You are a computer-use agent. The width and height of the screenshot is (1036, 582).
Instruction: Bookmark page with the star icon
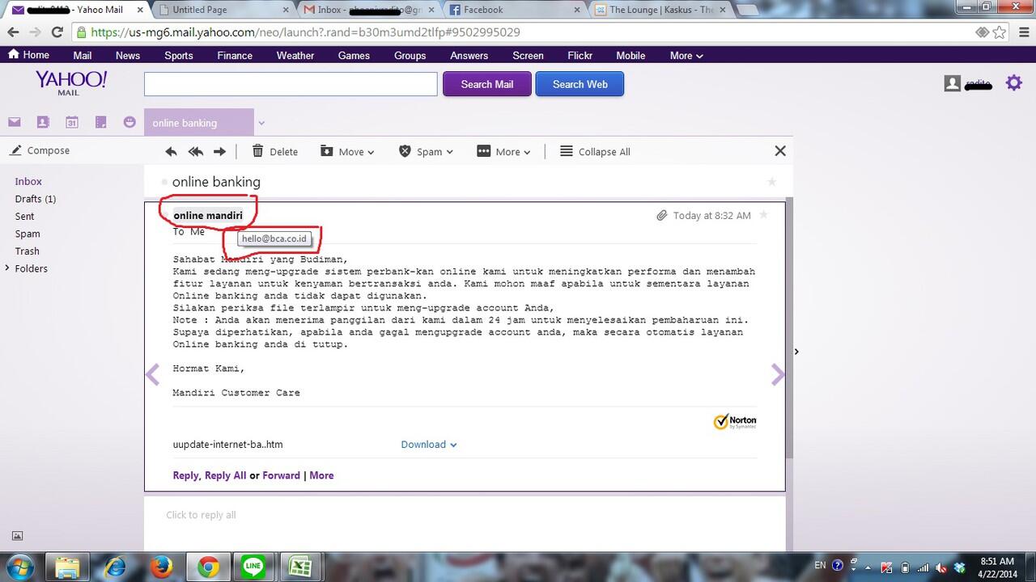pyautogui.click(x=1000, y=32)
